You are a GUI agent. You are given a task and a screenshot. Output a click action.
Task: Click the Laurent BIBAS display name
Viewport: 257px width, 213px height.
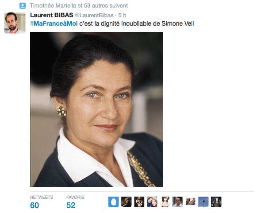[52, 15]
